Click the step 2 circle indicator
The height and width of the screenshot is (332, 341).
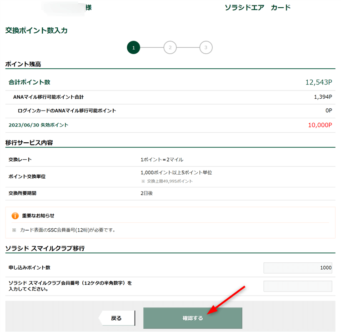click(x=170, y=47)
